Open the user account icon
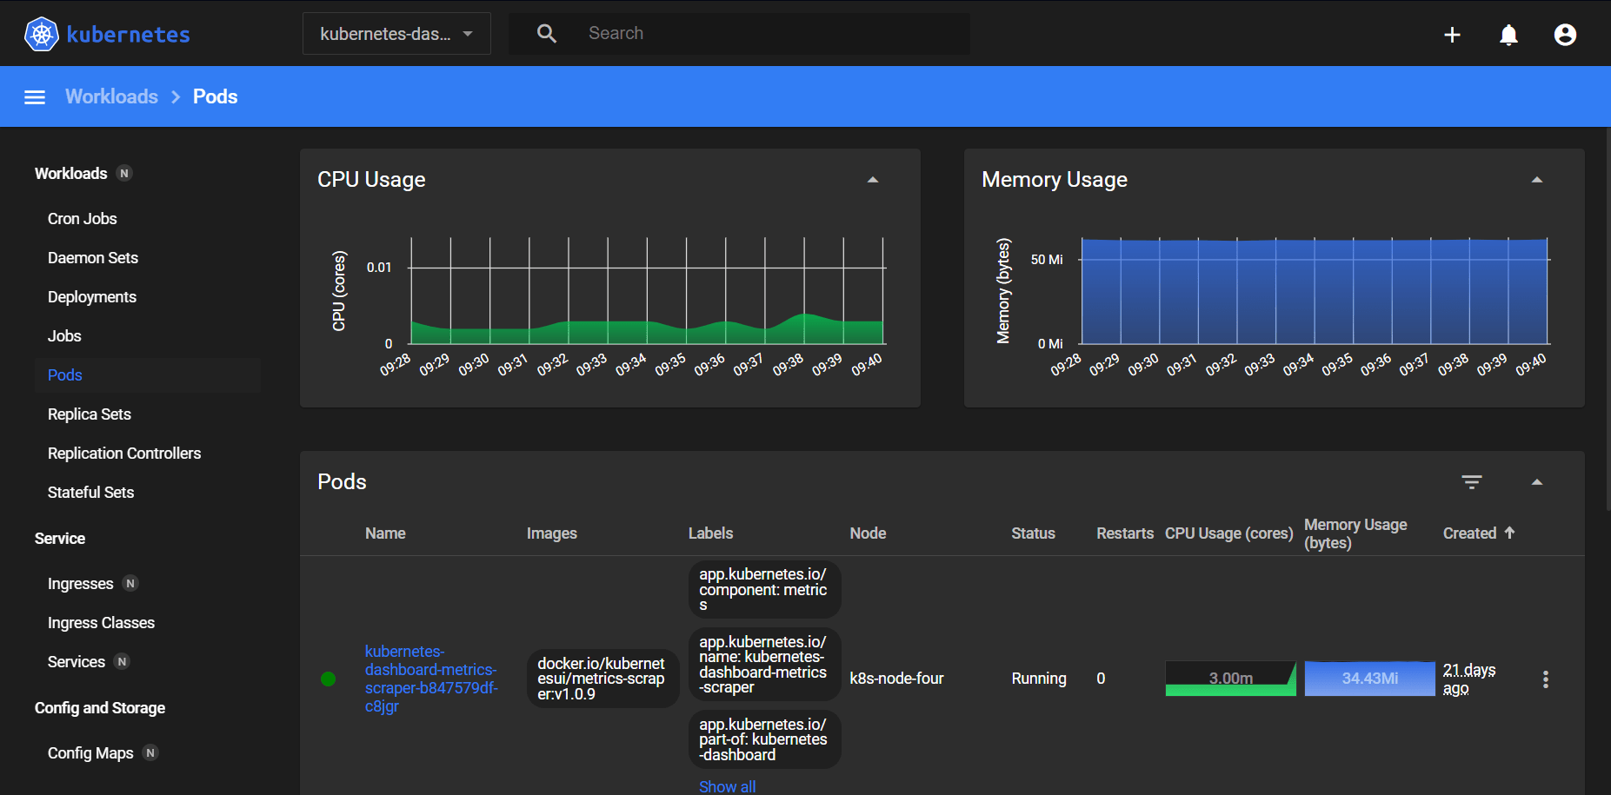Viewport: 1611px width, 795px height. [1565, 35]
